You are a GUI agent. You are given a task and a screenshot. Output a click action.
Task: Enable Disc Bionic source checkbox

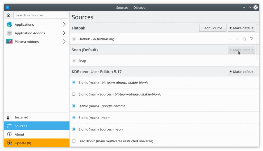[74, 141]
